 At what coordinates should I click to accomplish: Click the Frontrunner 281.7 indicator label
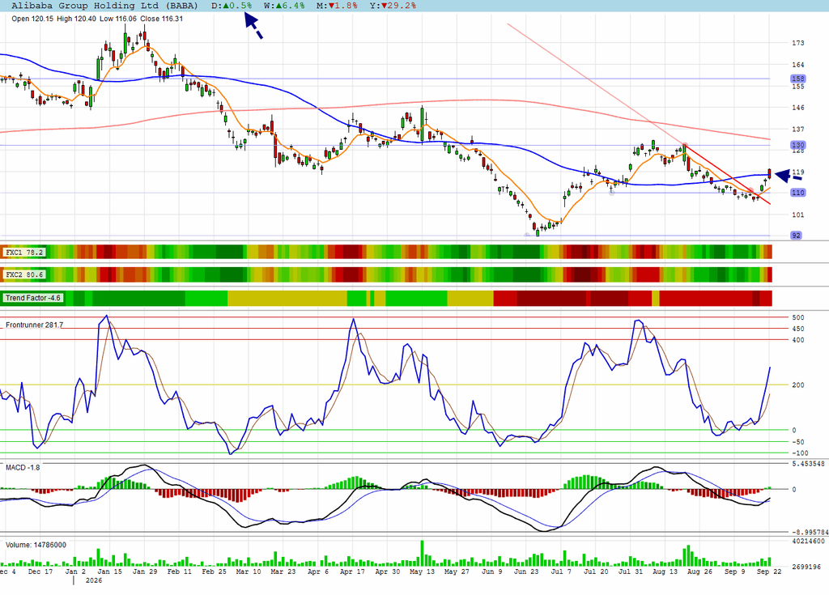[34, 325]
